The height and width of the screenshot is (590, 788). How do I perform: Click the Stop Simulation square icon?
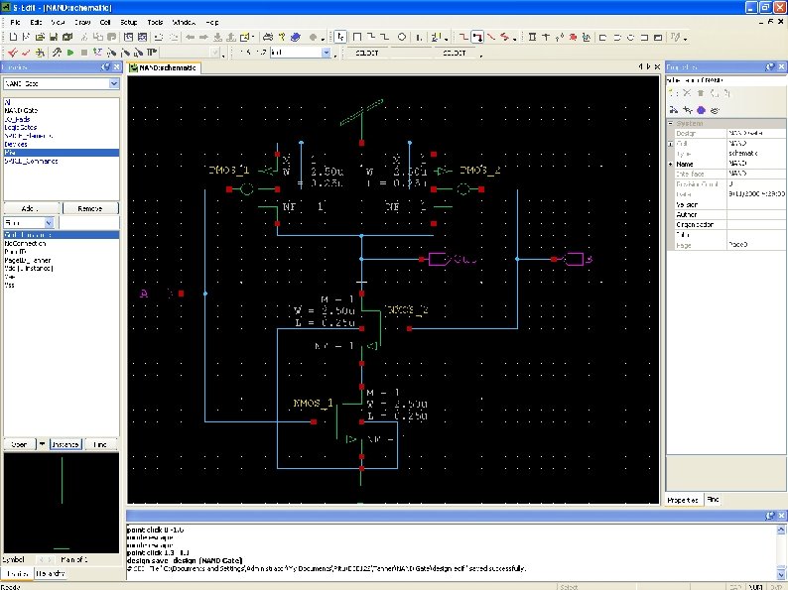(x=83, y=52)
